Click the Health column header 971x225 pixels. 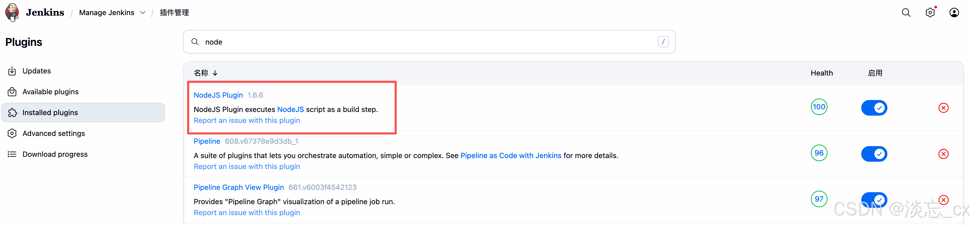tap(822, 73)
